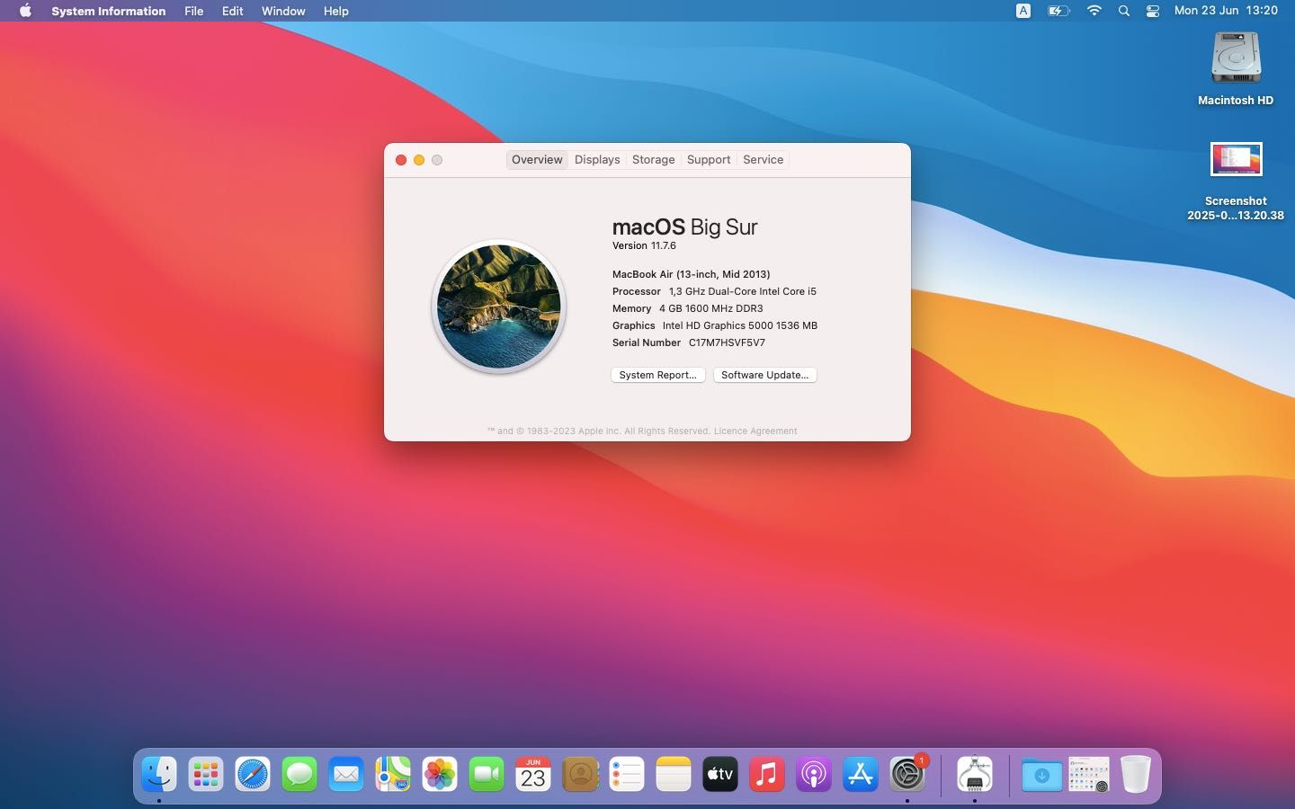Viewport: 1295px width, 809px height.
Task: Open the File menu
Action: click(x=193, y=11)
